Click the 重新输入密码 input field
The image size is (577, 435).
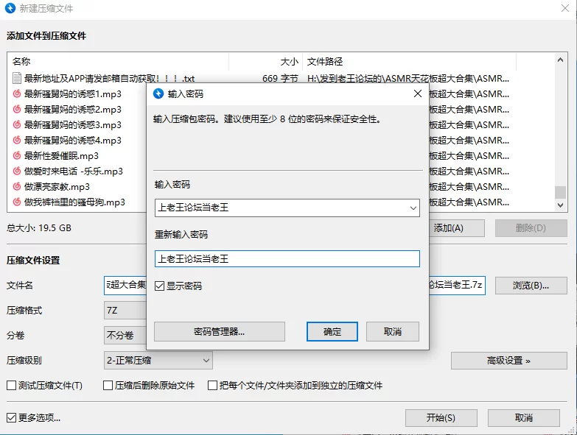pyautogui.click(x=287, y=258)
